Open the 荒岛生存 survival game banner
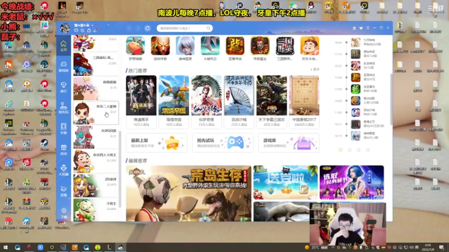Screen dimensions: 449x252 189,193
